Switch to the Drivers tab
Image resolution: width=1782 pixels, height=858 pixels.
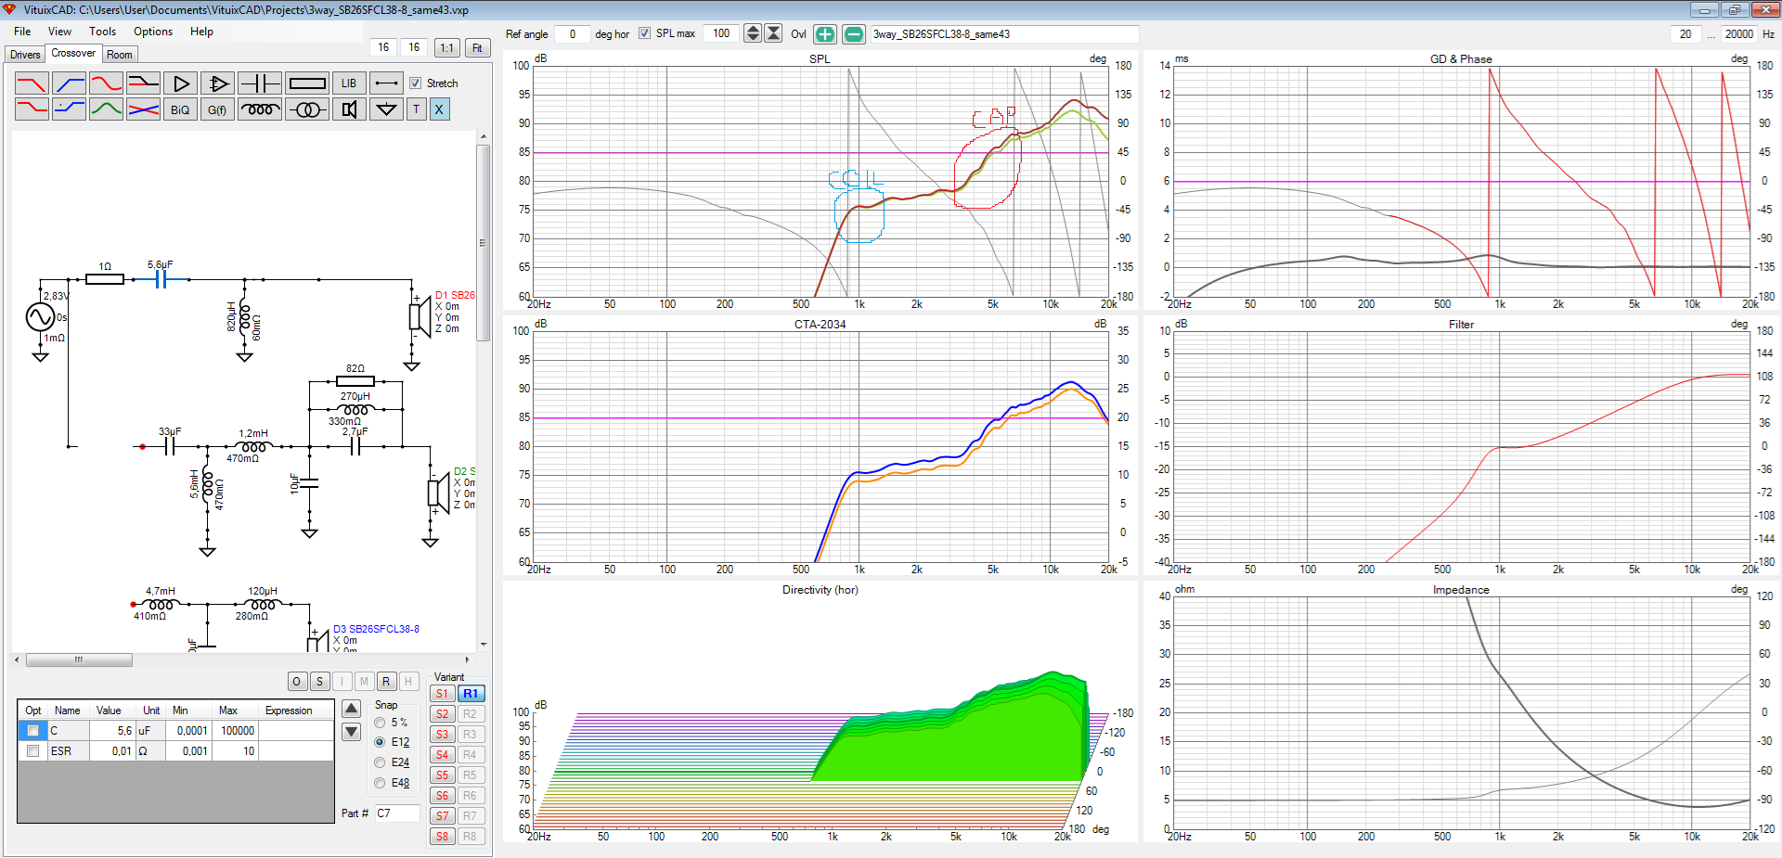pos(25,55)
